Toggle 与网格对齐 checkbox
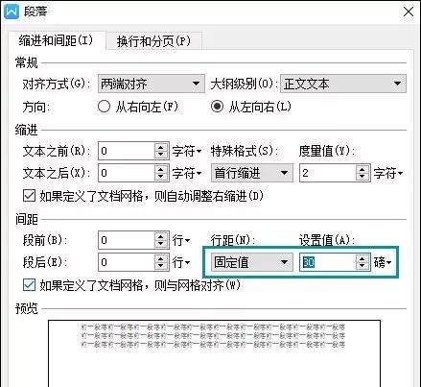 [29, 284]
